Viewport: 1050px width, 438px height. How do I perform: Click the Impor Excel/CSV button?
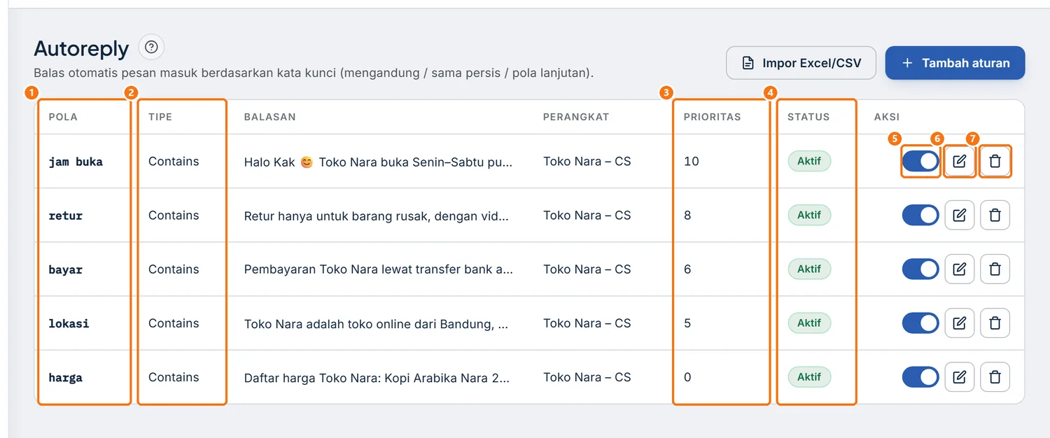801,63
